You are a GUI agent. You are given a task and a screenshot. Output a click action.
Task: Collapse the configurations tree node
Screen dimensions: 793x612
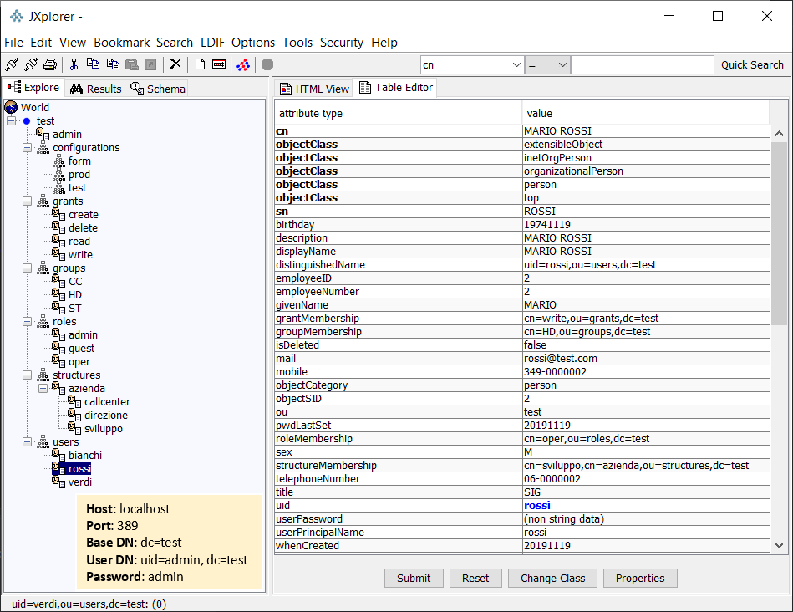pos(28,148)
